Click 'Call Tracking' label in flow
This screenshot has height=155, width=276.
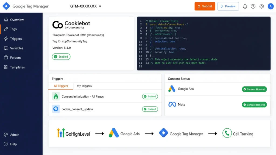tap(243, 134)
